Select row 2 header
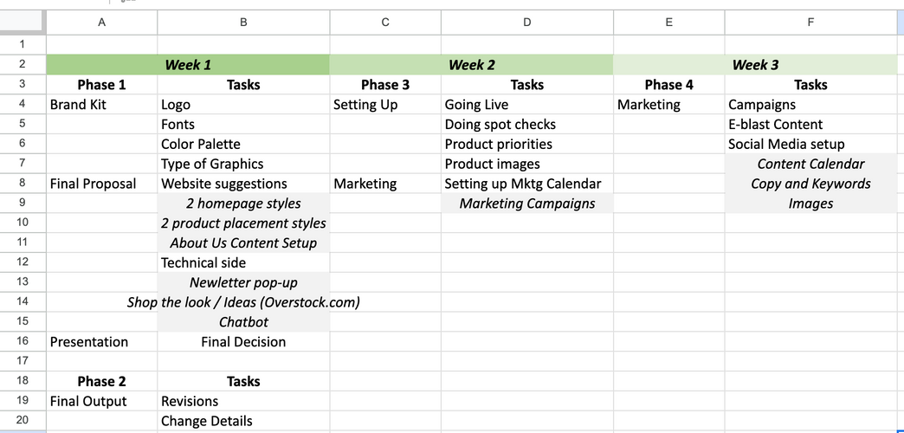 (23, 65)
